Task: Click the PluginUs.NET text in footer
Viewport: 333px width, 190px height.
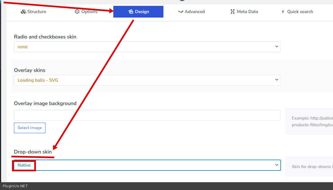Action: pyautogui.click(x=15, y=186)
